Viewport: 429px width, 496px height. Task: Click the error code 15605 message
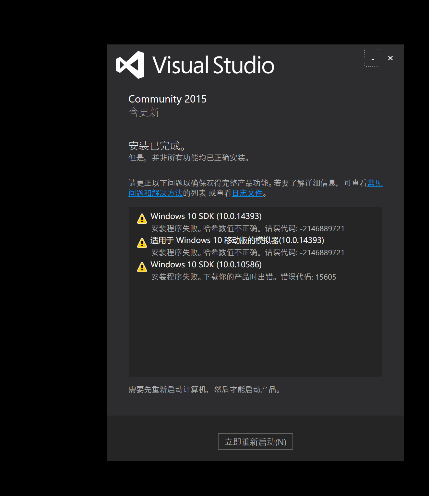tap(244, 277)
